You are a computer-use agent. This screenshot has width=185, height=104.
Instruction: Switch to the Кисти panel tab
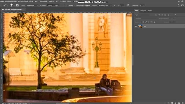coord(150,11)
